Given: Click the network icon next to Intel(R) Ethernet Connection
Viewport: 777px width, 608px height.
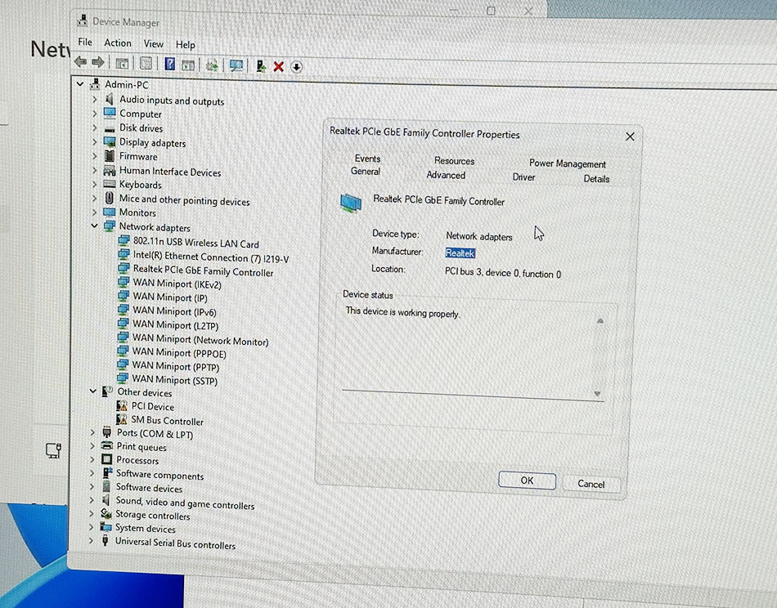Looking at the screenshot, I should (124, 255).
